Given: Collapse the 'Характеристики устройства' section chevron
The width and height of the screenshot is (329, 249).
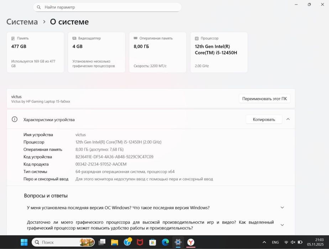Looking at the screenshot, I should (288, 119).
